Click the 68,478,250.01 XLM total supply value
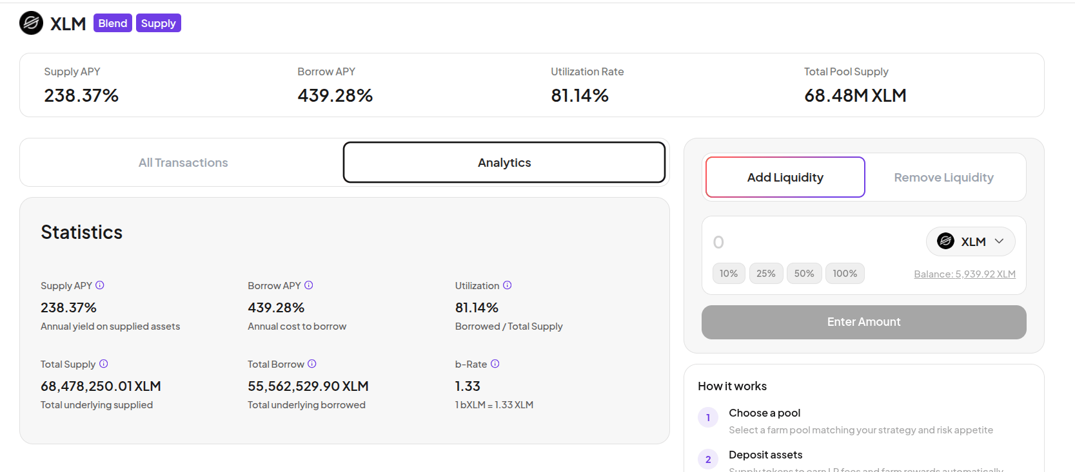Screen dimensions: 1075x472 point(101,386)
